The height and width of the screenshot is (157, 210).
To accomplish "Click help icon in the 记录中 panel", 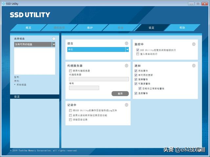I will click(x=127, y=105).
